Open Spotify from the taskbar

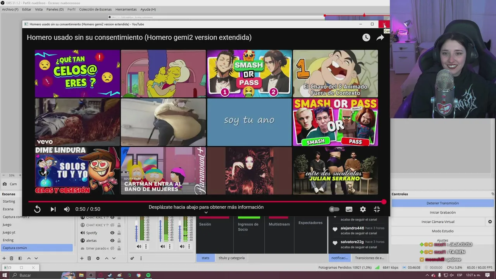tap(148, 275)
